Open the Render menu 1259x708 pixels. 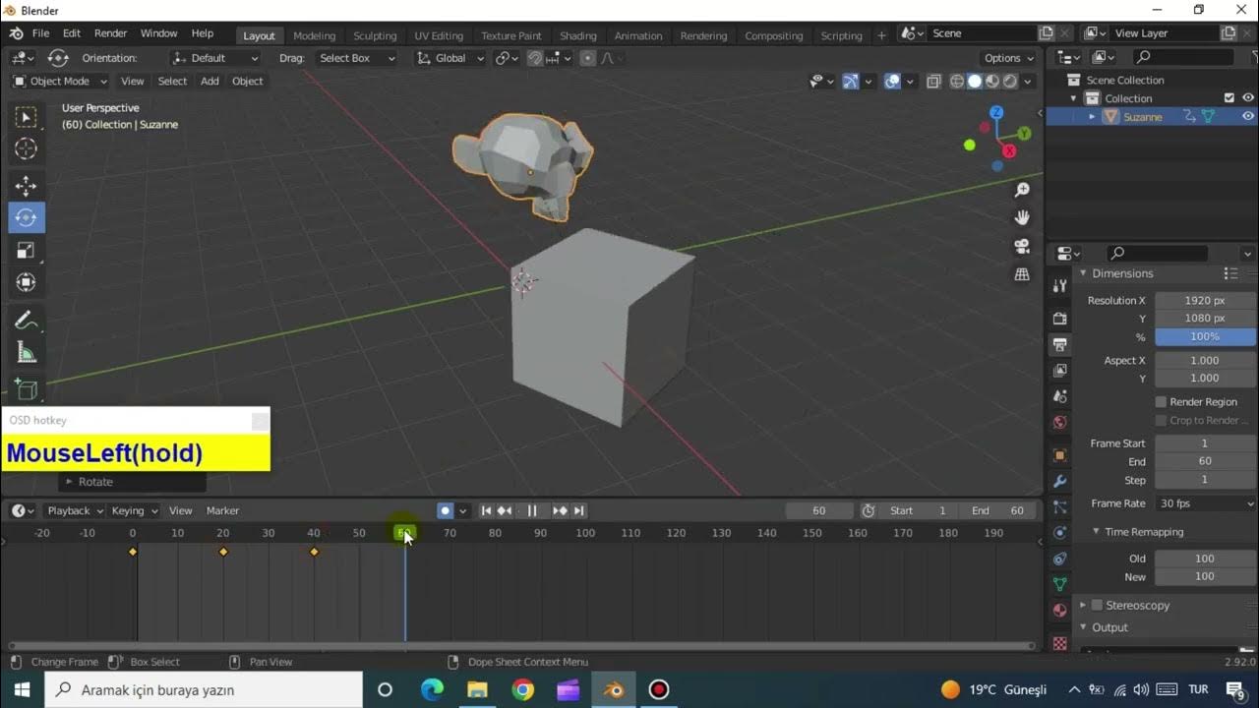coord(110,33)
